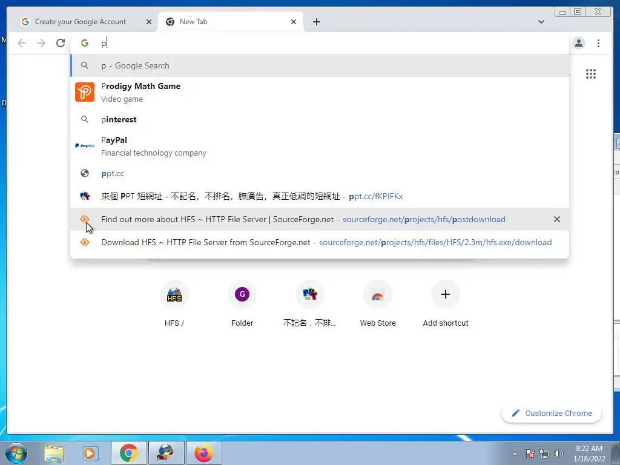620x465 pixels.
Task: Open the ppt.cc/fKPJFKx history suggestion
Action: pyautogui.click(x=320, y=196)
